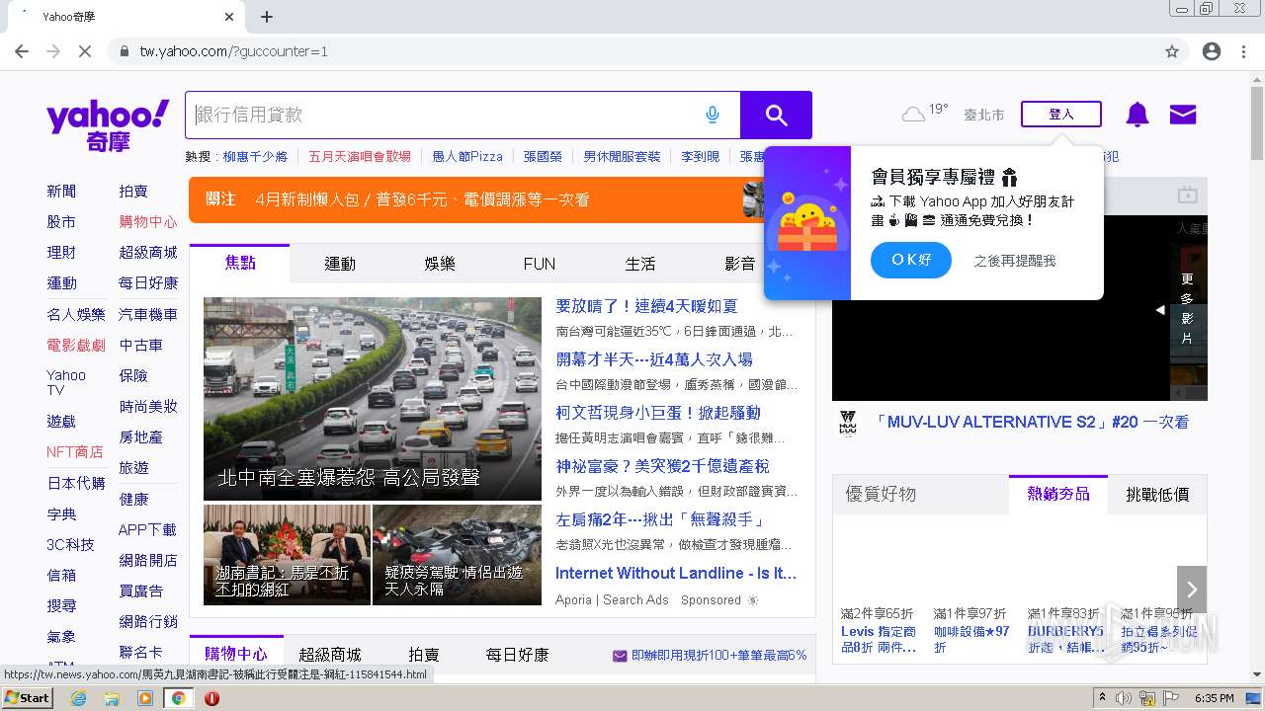Viewport: 1265px width, 711px height.
Task: Open the highway traffic jam news image
Action: (373, 399)
